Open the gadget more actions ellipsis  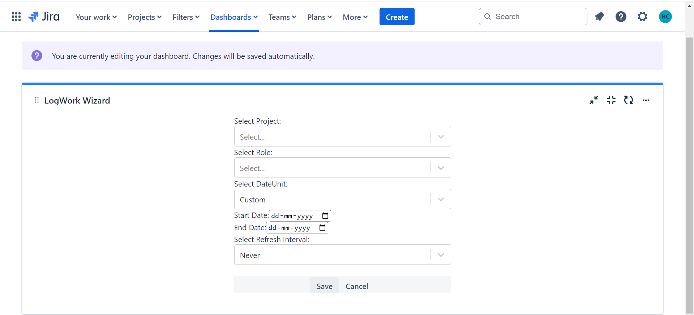(646, 100)
